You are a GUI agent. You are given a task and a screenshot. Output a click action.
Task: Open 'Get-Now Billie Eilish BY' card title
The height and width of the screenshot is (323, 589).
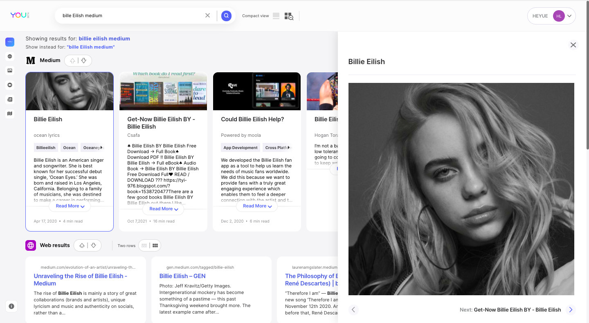pyautogui.click(x=161, y=123)
